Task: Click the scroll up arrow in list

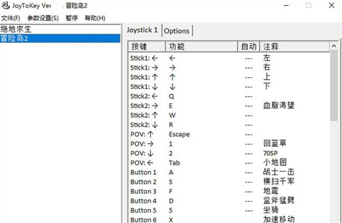Action: pyautogui.click(x=333, y=46)
